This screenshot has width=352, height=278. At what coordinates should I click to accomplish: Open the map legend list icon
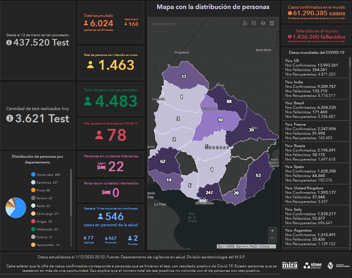[x=254, y=23]
